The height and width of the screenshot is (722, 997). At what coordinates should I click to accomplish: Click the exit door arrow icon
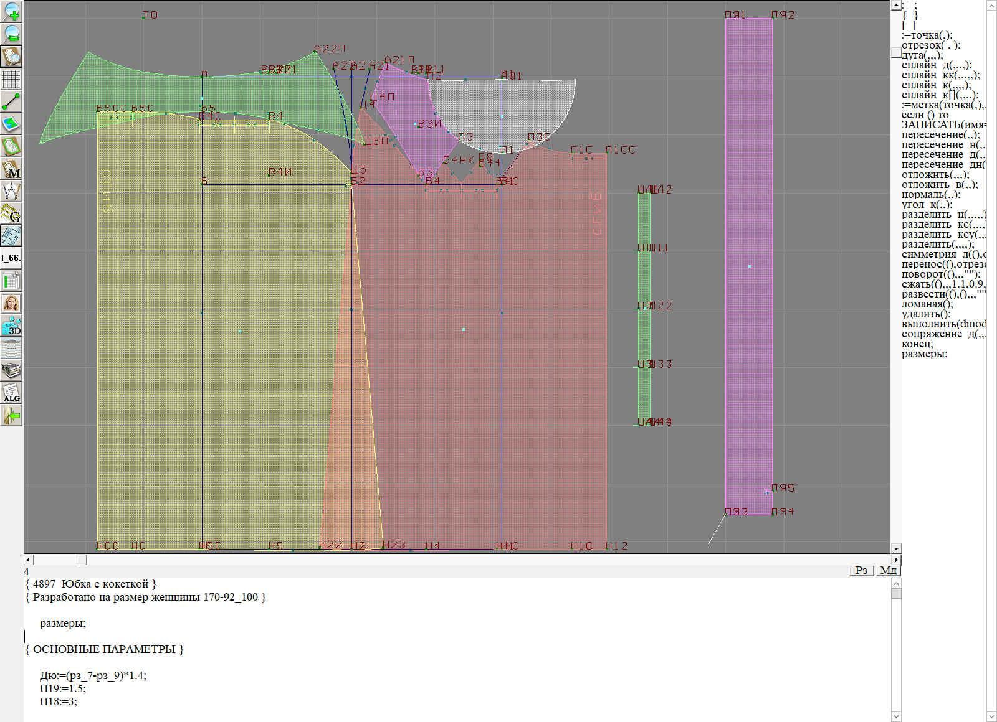(x=11, y=415)
